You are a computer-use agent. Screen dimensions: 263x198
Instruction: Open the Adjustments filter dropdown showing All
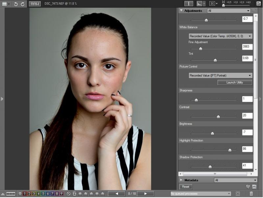pos(229,11)
